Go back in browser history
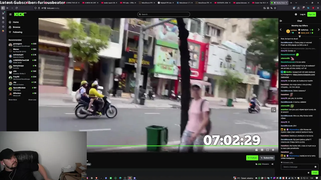321x180 pixels. pyautogui.click(x=8, y=8)
